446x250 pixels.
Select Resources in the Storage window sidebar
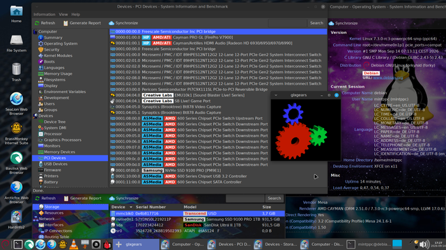click(x=54, y=213)
